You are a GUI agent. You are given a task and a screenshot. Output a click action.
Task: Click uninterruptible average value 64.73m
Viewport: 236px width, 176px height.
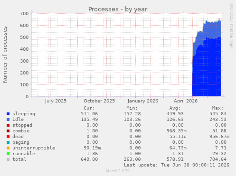[178, 148]
